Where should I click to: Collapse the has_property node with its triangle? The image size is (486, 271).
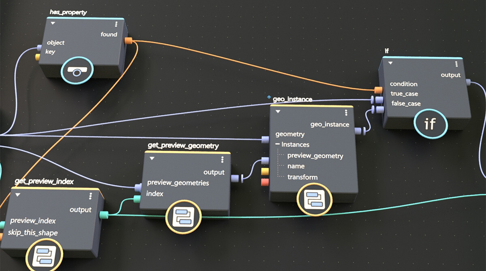coord(53,23)
